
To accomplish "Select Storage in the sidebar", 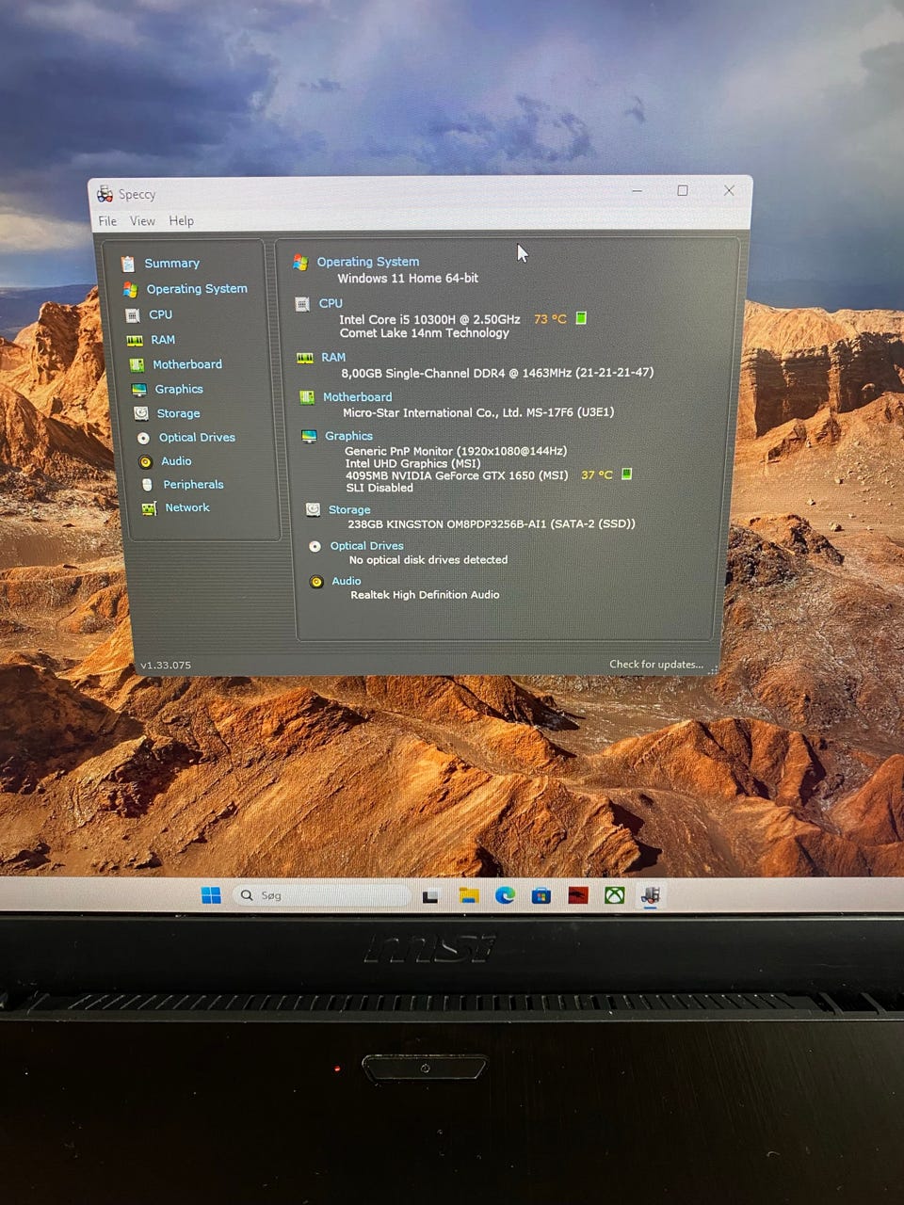I will (x=178, y=413).
